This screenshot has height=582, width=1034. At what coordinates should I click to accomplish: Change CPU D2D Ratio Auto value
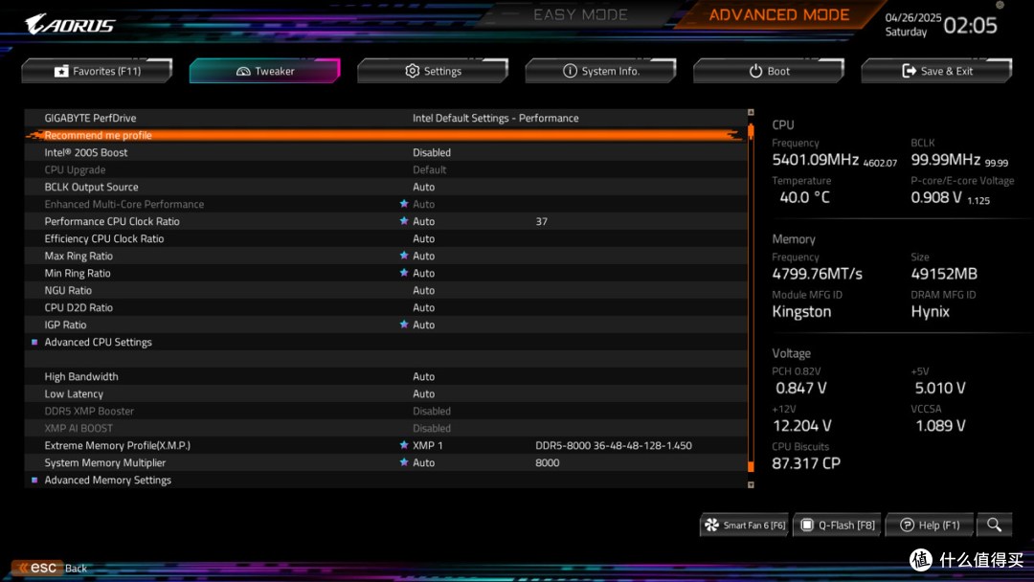click(x=423, y=307)
